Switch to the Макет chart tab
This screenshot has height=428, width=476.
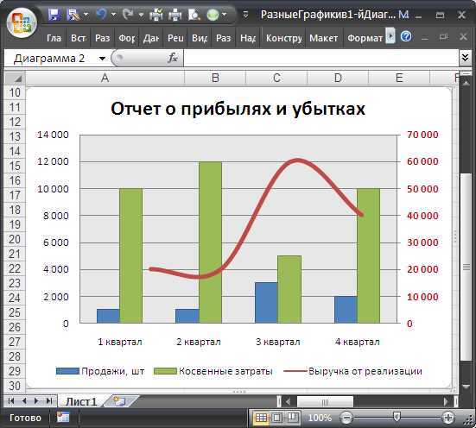click(324, 38)
